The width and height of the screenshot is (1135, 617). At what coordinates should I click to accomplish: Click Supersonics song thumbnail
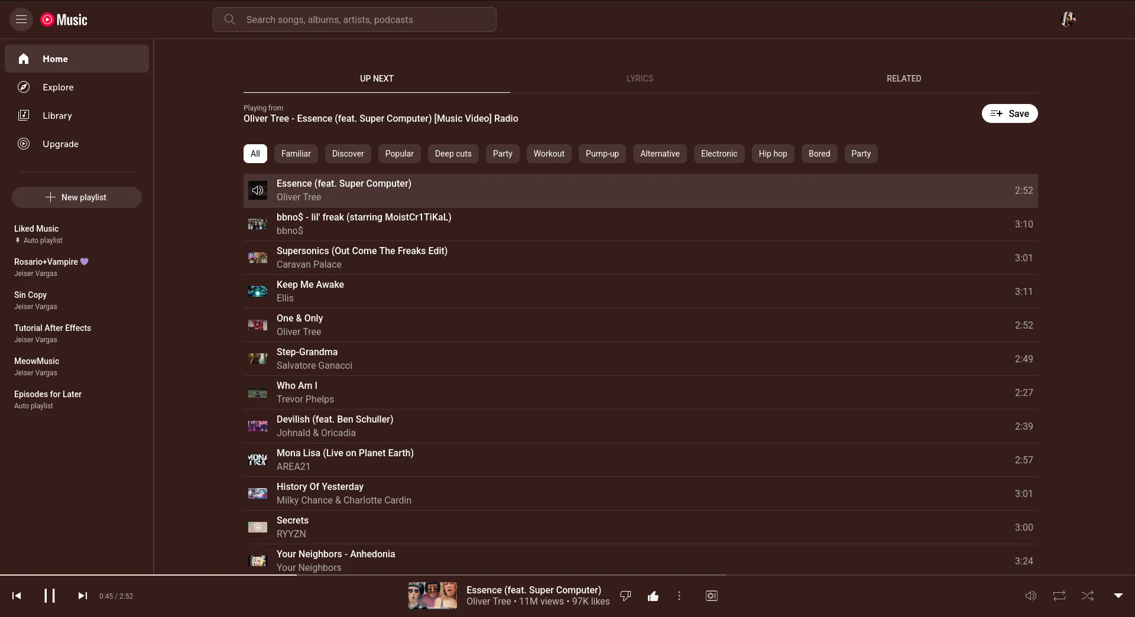(258, 258)
